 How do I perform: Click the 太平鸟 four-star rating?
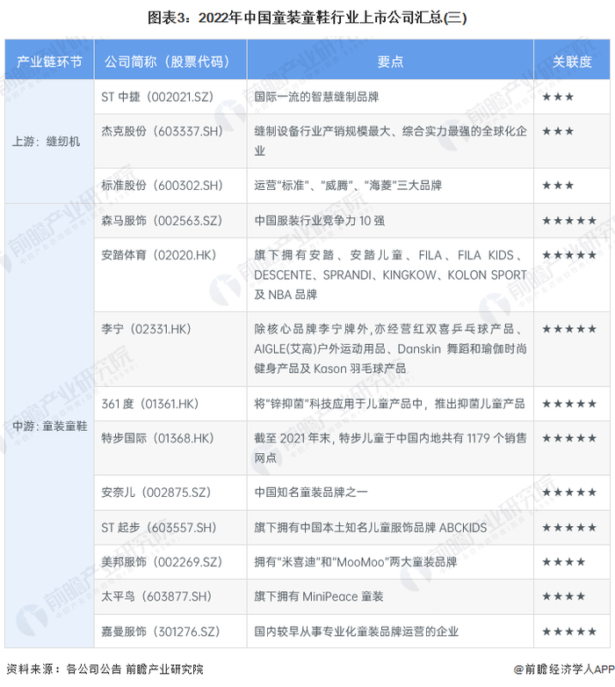pyautogui.click(x=563, y=596)
